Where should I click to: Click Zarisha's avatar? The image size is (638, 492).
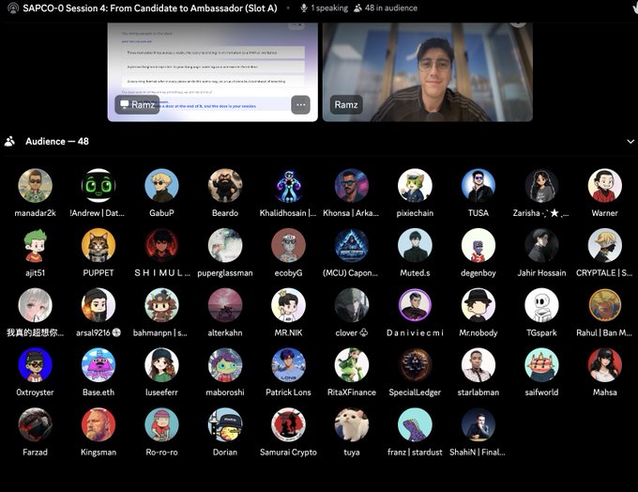[541, 186]
